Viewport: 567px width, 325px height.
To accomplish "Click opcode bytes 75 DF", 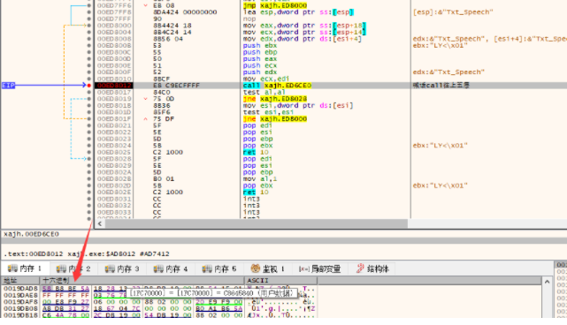I will pos(164,119).
